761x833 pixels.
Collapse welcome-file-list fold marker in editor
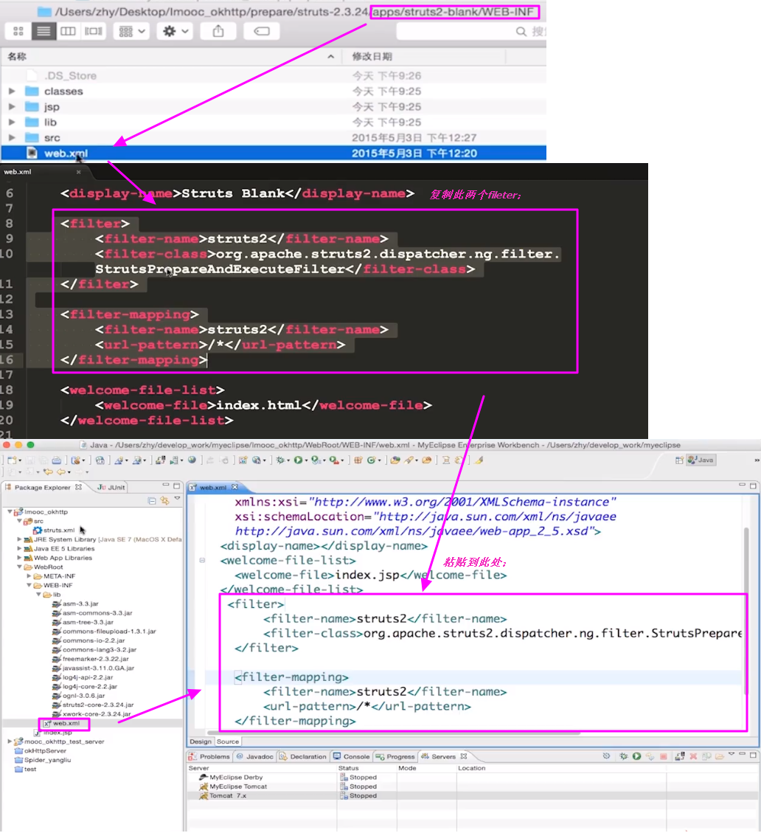[202, 560]
